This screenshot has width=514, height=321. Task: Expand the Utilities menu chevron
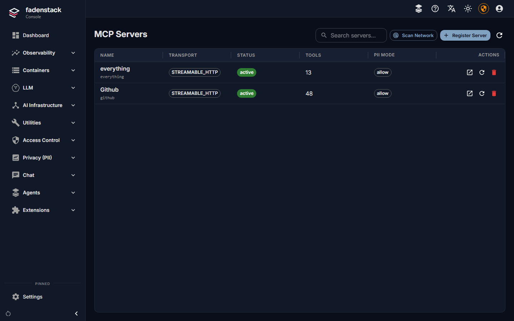[x=73, y=123]
